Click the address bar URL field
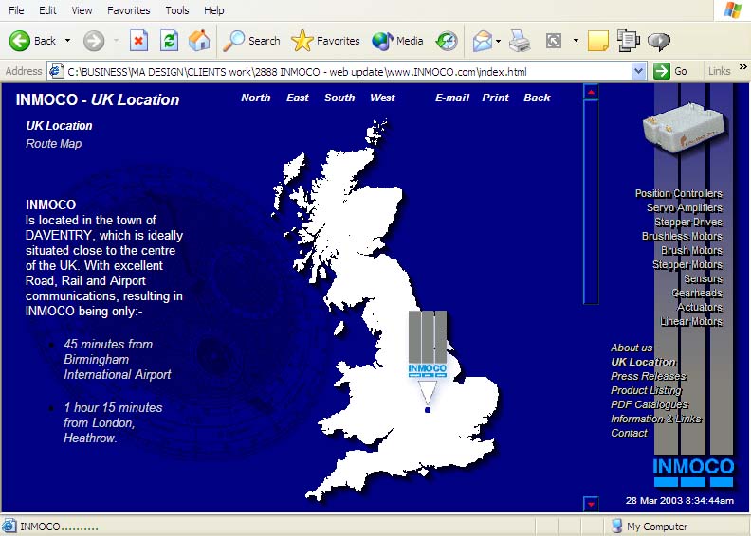Image resolution: width=751 pixels, height=536 pixels. coord(349,72)
